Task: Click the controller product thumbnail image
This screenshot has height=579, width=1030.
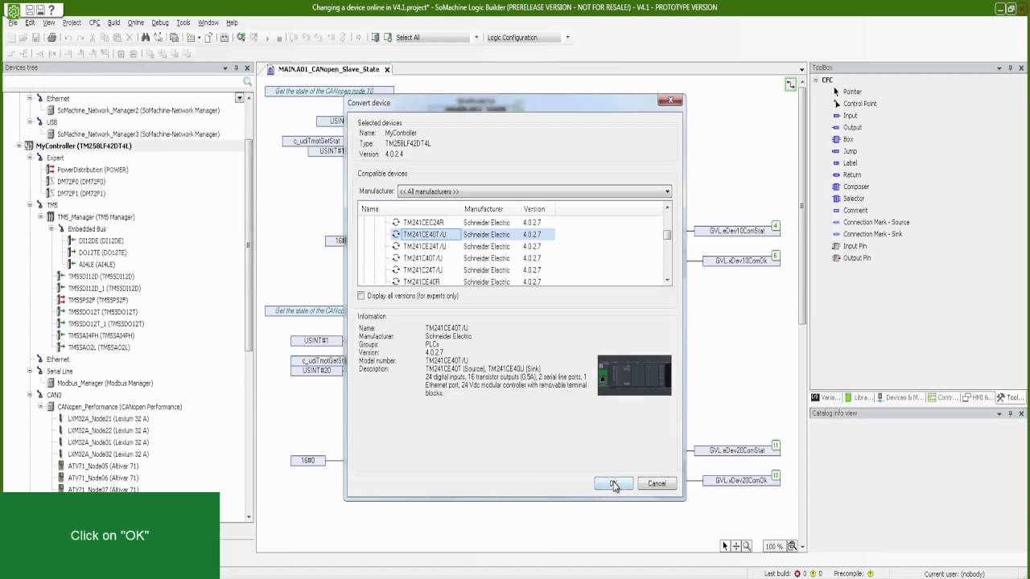Action: coord(634,376)
